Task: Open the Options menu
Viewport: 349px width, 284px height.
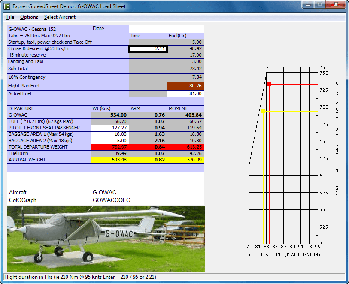Action: click(29, 17)
